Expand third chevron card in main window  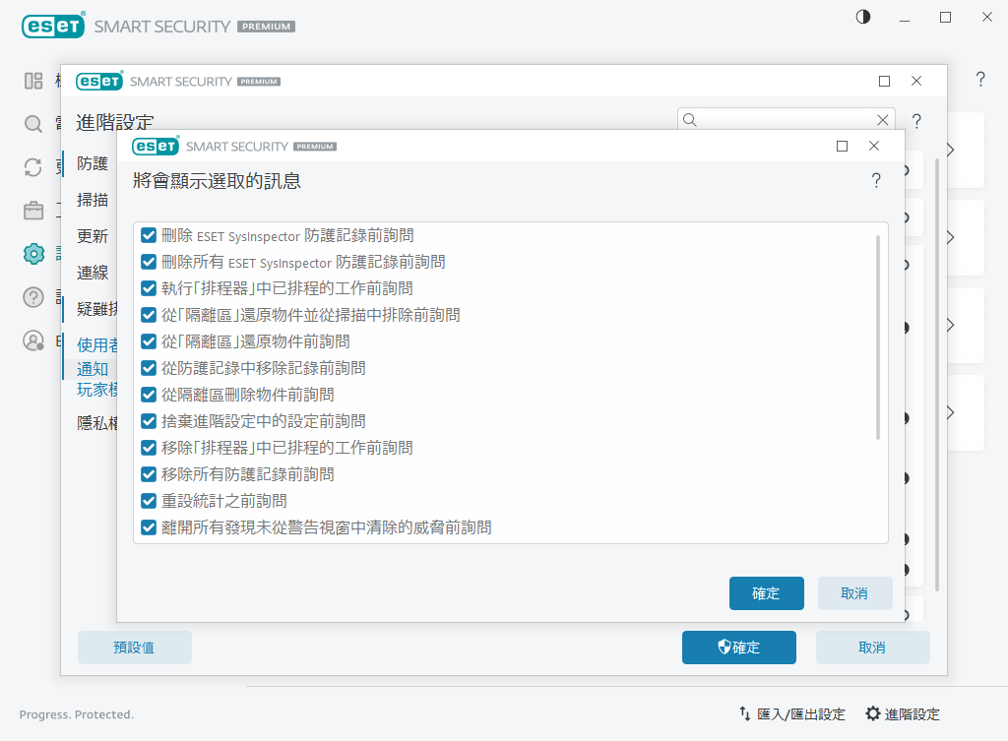(x=950, y=325)
